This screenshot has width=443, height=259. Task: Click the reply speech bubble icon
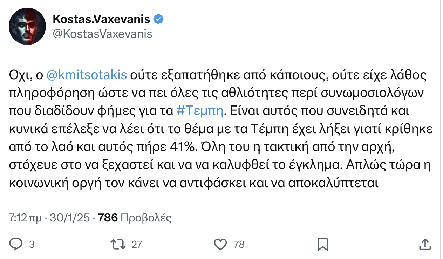(x=16, y=244)
